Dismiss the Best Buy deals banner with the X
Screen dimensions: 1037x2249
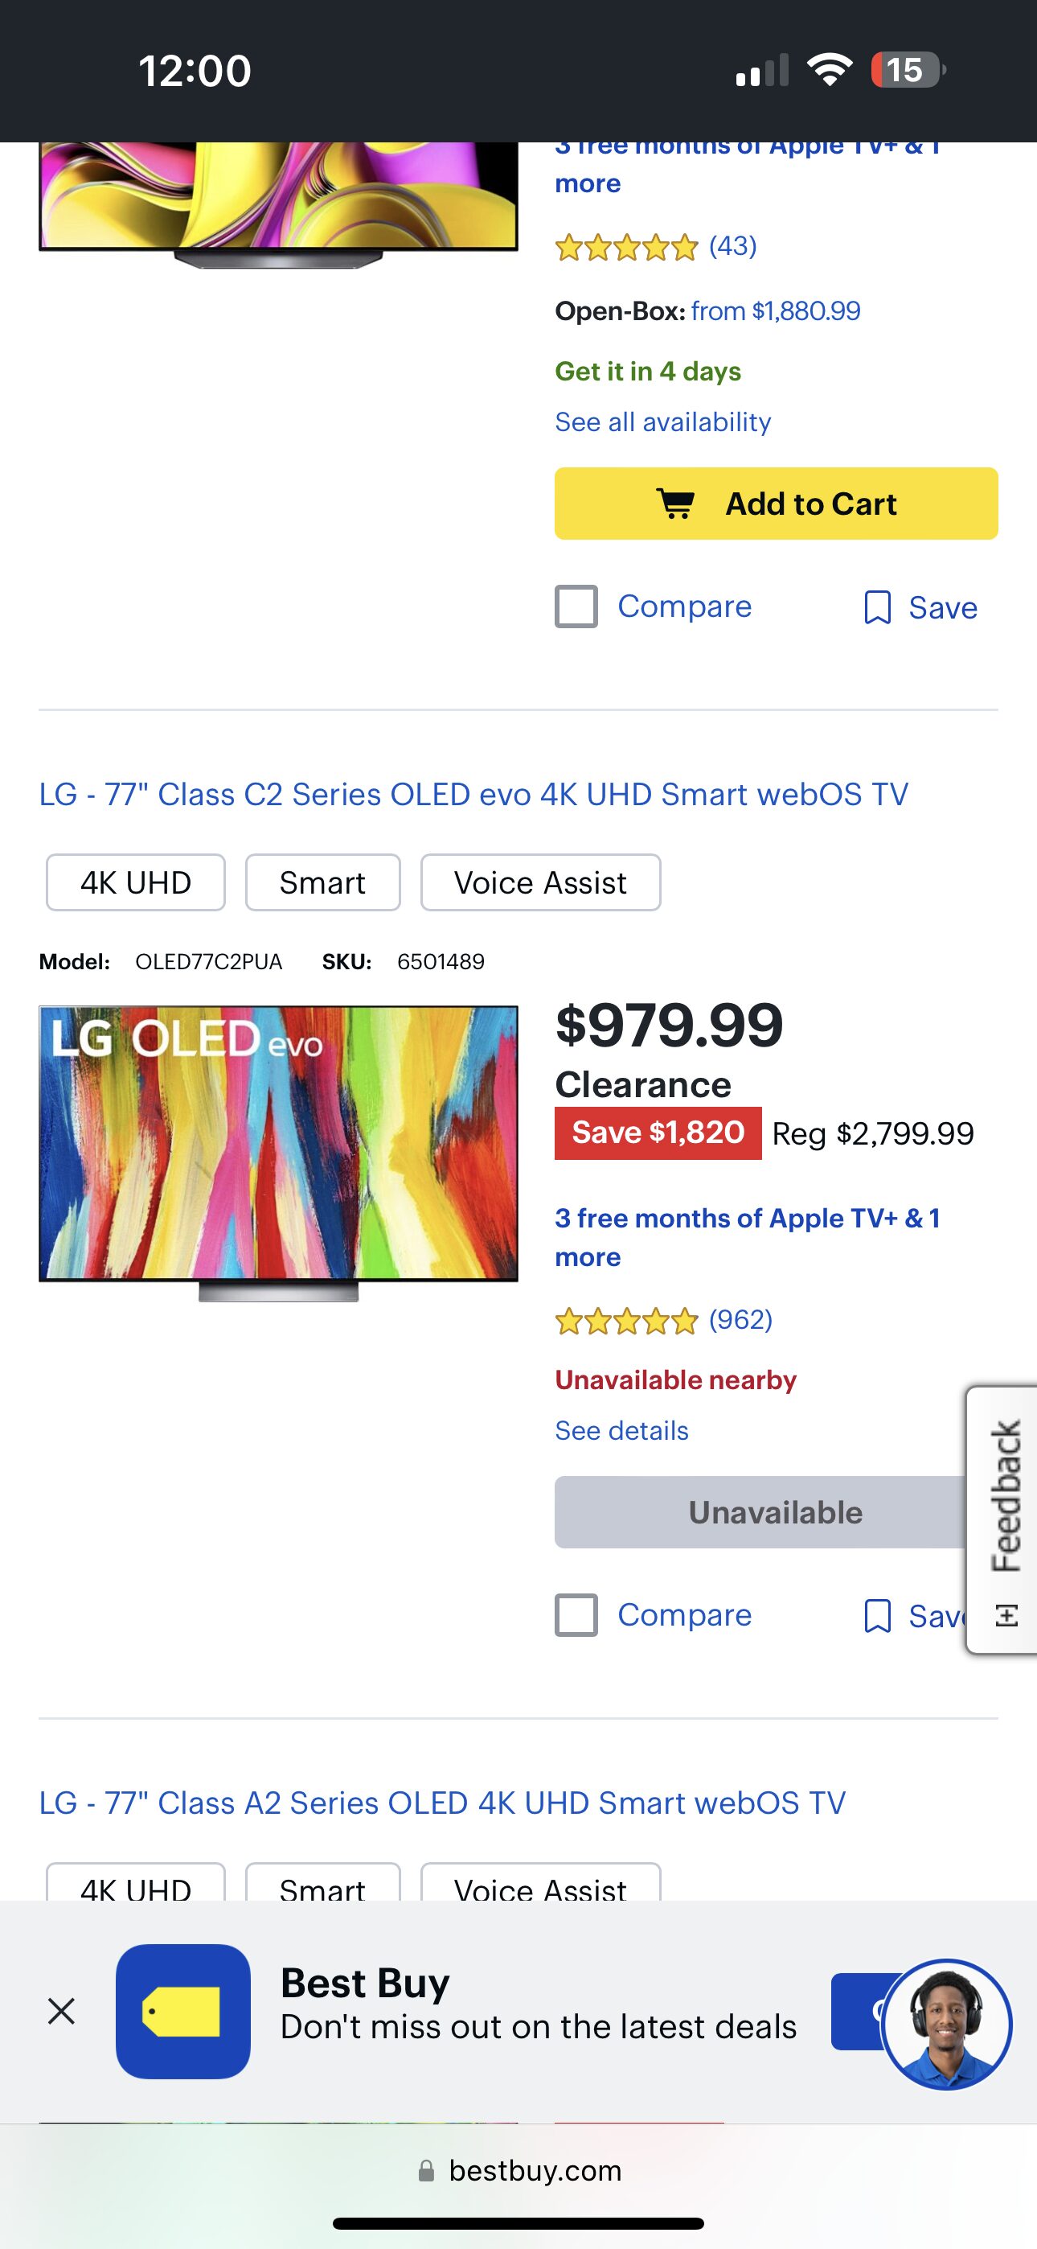(x=59, y=2011)
